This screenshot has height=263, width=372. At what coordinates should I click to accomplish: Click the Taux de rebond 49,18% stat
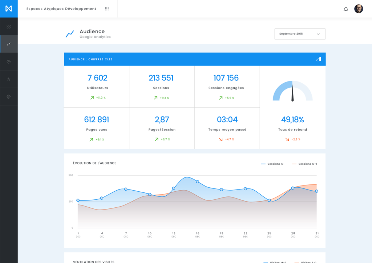pyautogui.click(x=292, y=120)
